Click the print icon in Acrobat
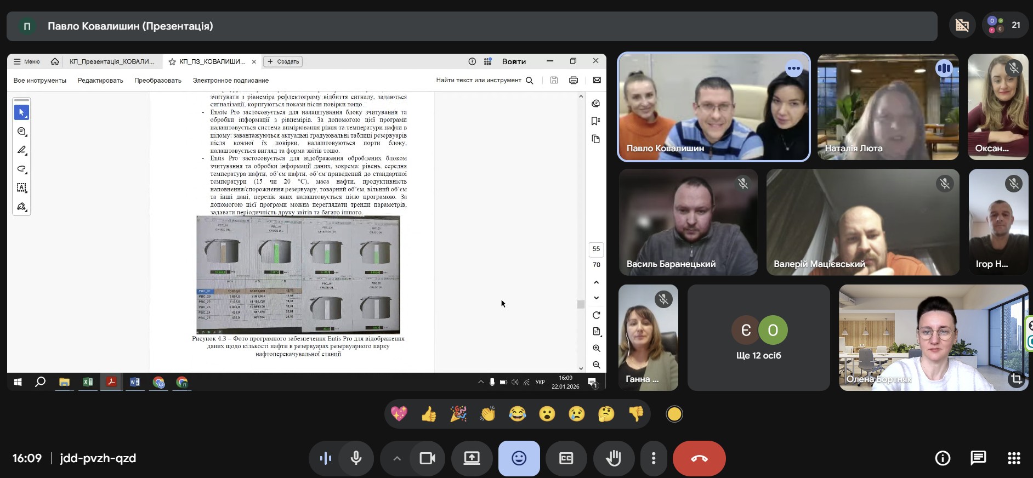 (x=574, y=80)
